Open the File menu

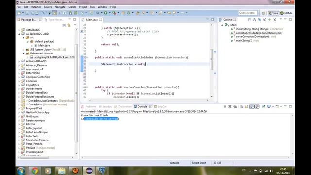coord(19,7)
